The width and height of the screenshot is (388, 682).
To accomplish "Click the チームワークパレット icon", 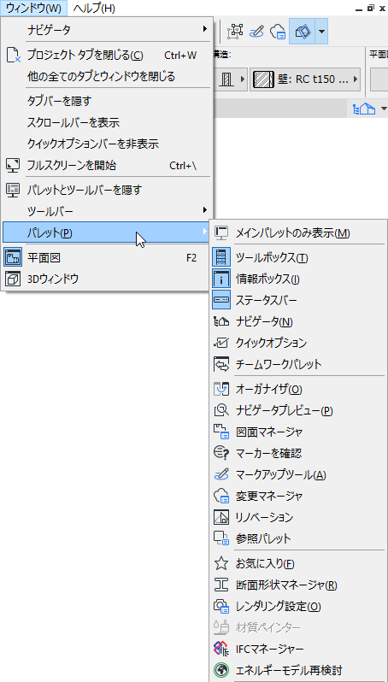I will [221, 364].
